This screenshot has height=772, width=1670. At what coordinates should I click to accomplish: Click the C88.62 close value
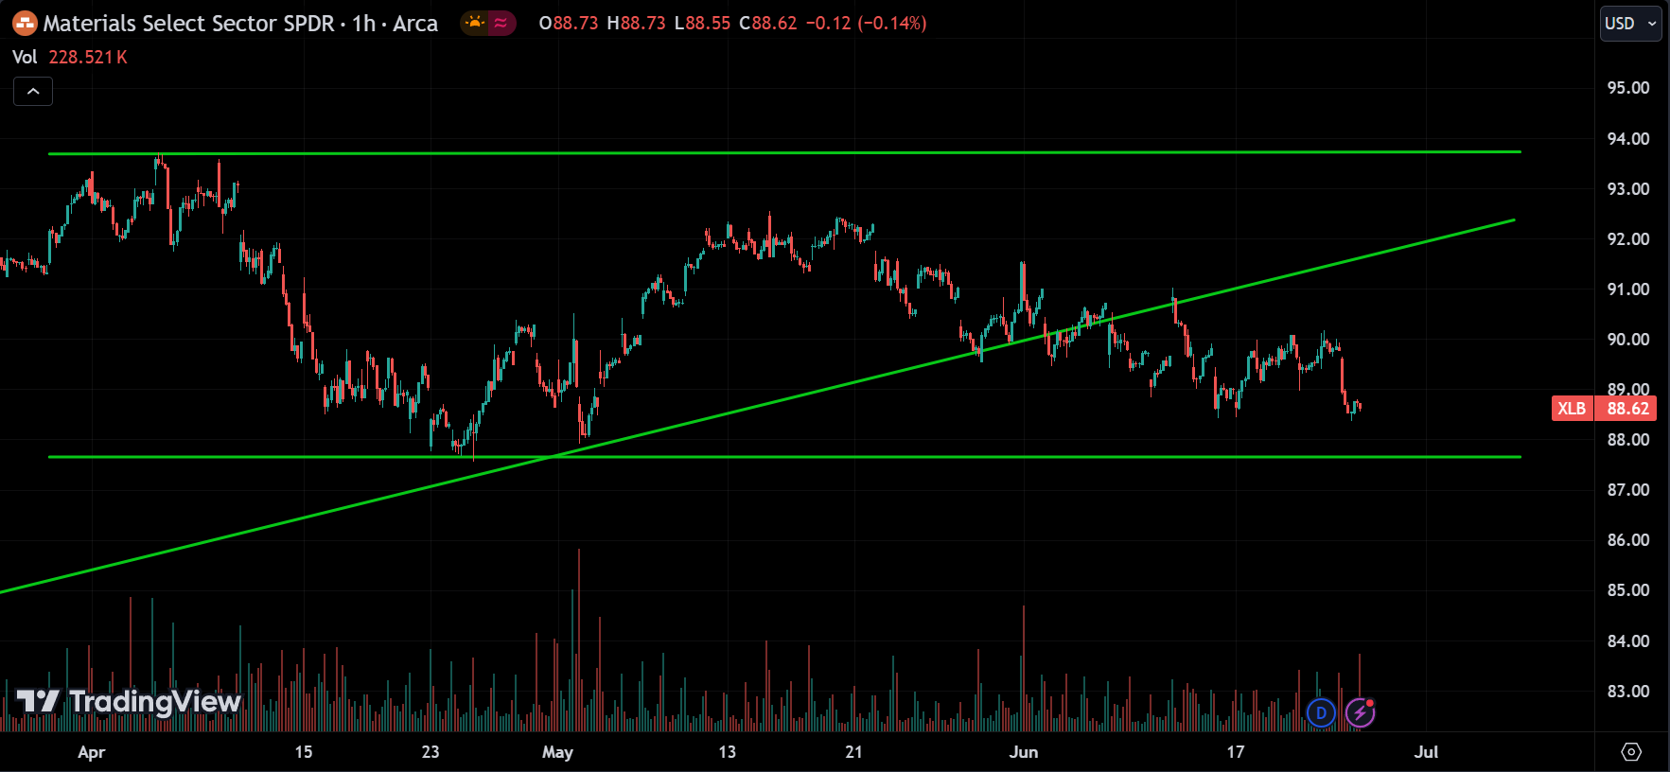[x=767, y=23]
